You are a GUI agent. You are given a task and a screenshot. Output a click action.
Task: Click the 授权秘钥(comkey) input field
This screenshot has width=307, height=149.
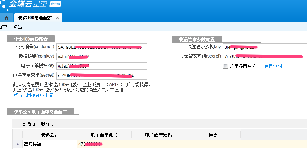pyautogui.click(x=101, y=56)
